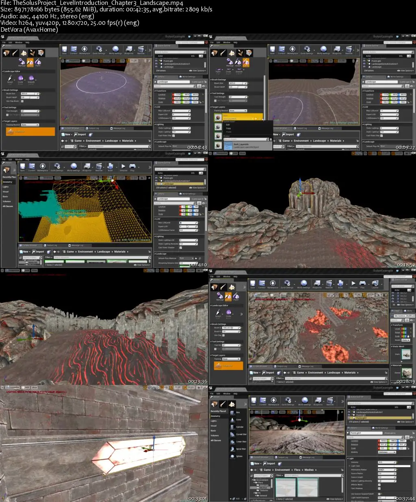The width and height of the screenshot is (416, 502).
Task: Click New button in 00:04:43 content browser
Action: click(x=66, y=135)
